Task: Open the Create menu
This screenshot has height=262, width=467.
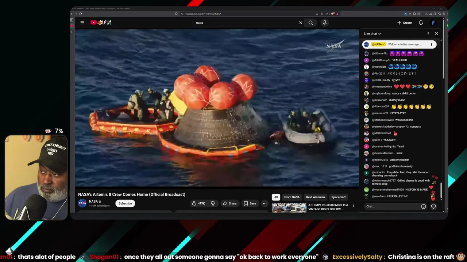Action: pos(405,23)
